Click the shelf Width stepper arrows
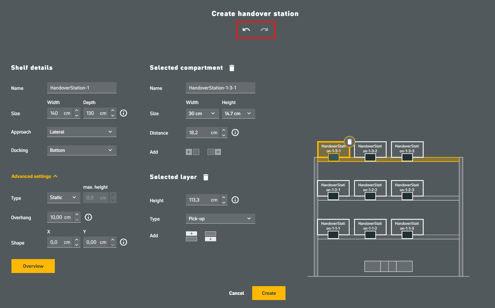Screen dimensions: 495x308 point(77,113)
